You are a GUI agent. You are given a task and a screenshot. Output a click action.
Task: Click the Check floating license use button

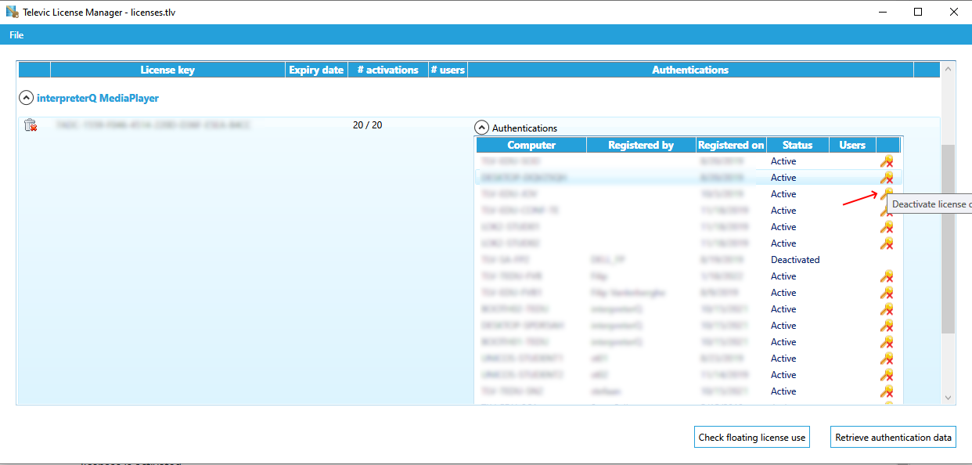752,438
